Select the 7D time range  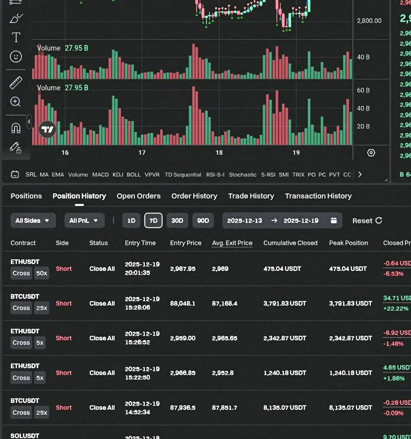(153, 221)
